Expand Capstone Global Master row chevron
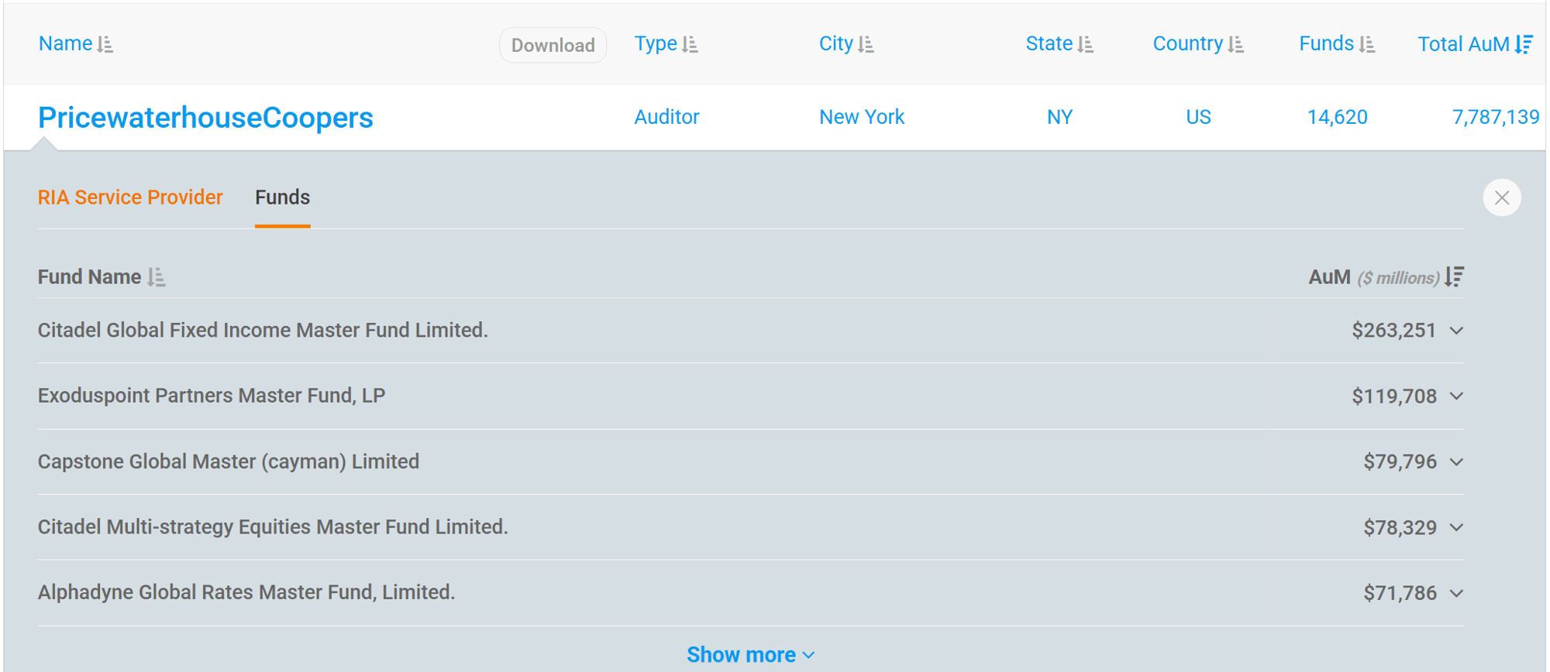The height and width of the screenshot is (672, 1550). (x=1456, y=462)
